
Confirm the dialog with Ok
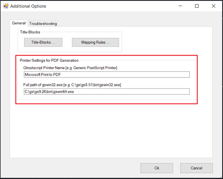156,168
